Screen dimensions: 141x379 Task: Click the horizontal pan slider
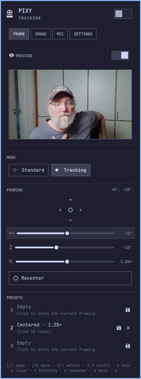pyautogui.click(x=66, y=233)
